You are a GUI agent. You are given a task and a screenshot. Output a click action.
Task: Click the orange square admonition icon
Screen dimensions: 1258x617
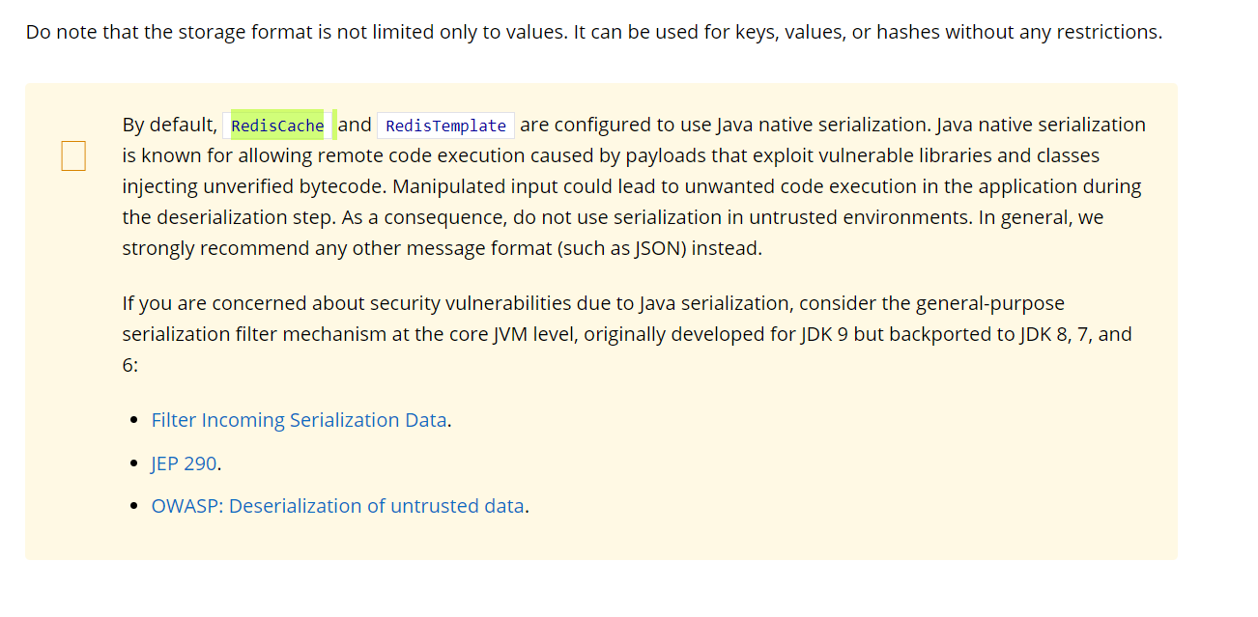pos(73,155)
